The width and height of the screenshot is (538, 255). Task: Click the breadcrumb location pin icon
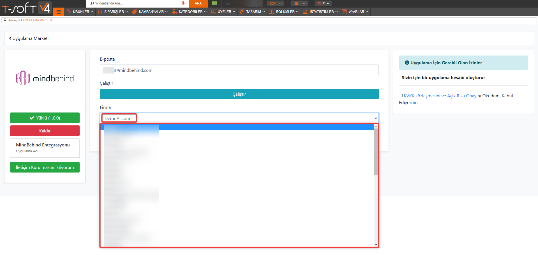pos(5,20)
